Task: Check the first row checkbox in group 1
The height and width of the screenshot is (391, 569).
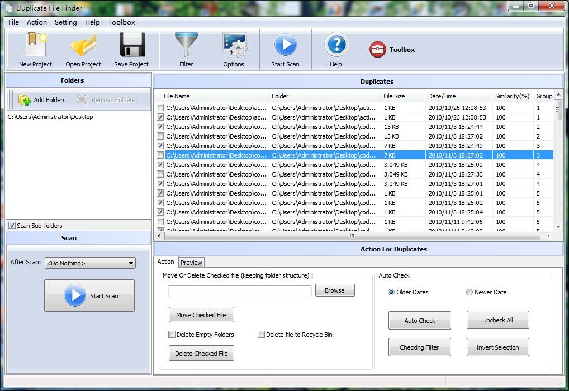Action: 160,108
